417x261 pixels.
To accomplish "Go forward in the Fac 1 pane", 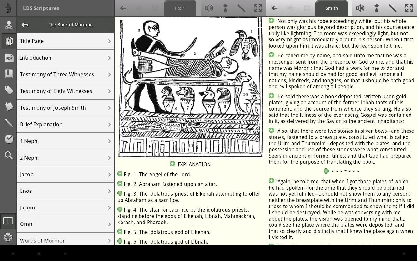I will tap(139, 8).
